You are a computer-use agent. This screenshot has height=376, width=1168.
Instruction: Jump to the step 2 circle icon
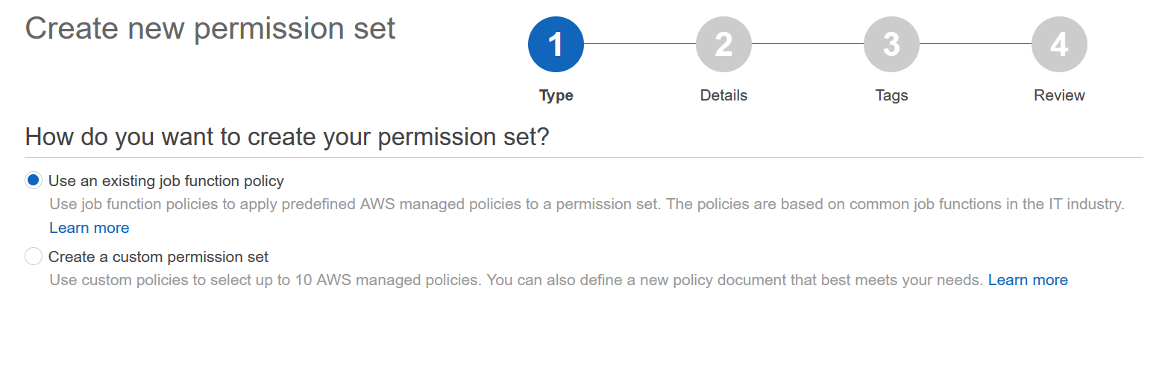(723, 45)
